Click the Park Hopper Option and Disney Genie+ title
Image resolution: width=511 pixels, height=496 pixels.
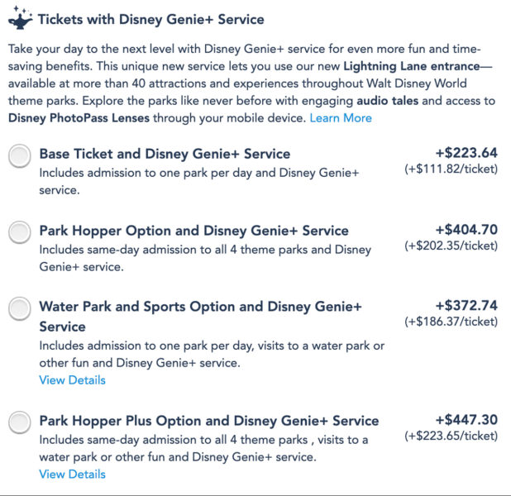pyautogui.click(x=194, y=231)
